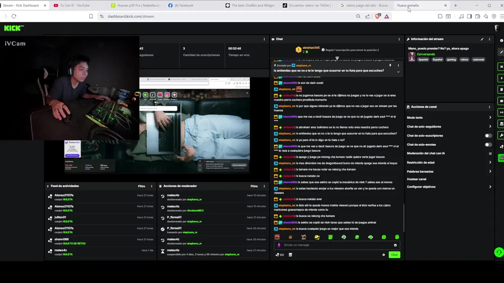
Task: Unpin the pinned chat message with the pin icon
Action: point(390,65)
